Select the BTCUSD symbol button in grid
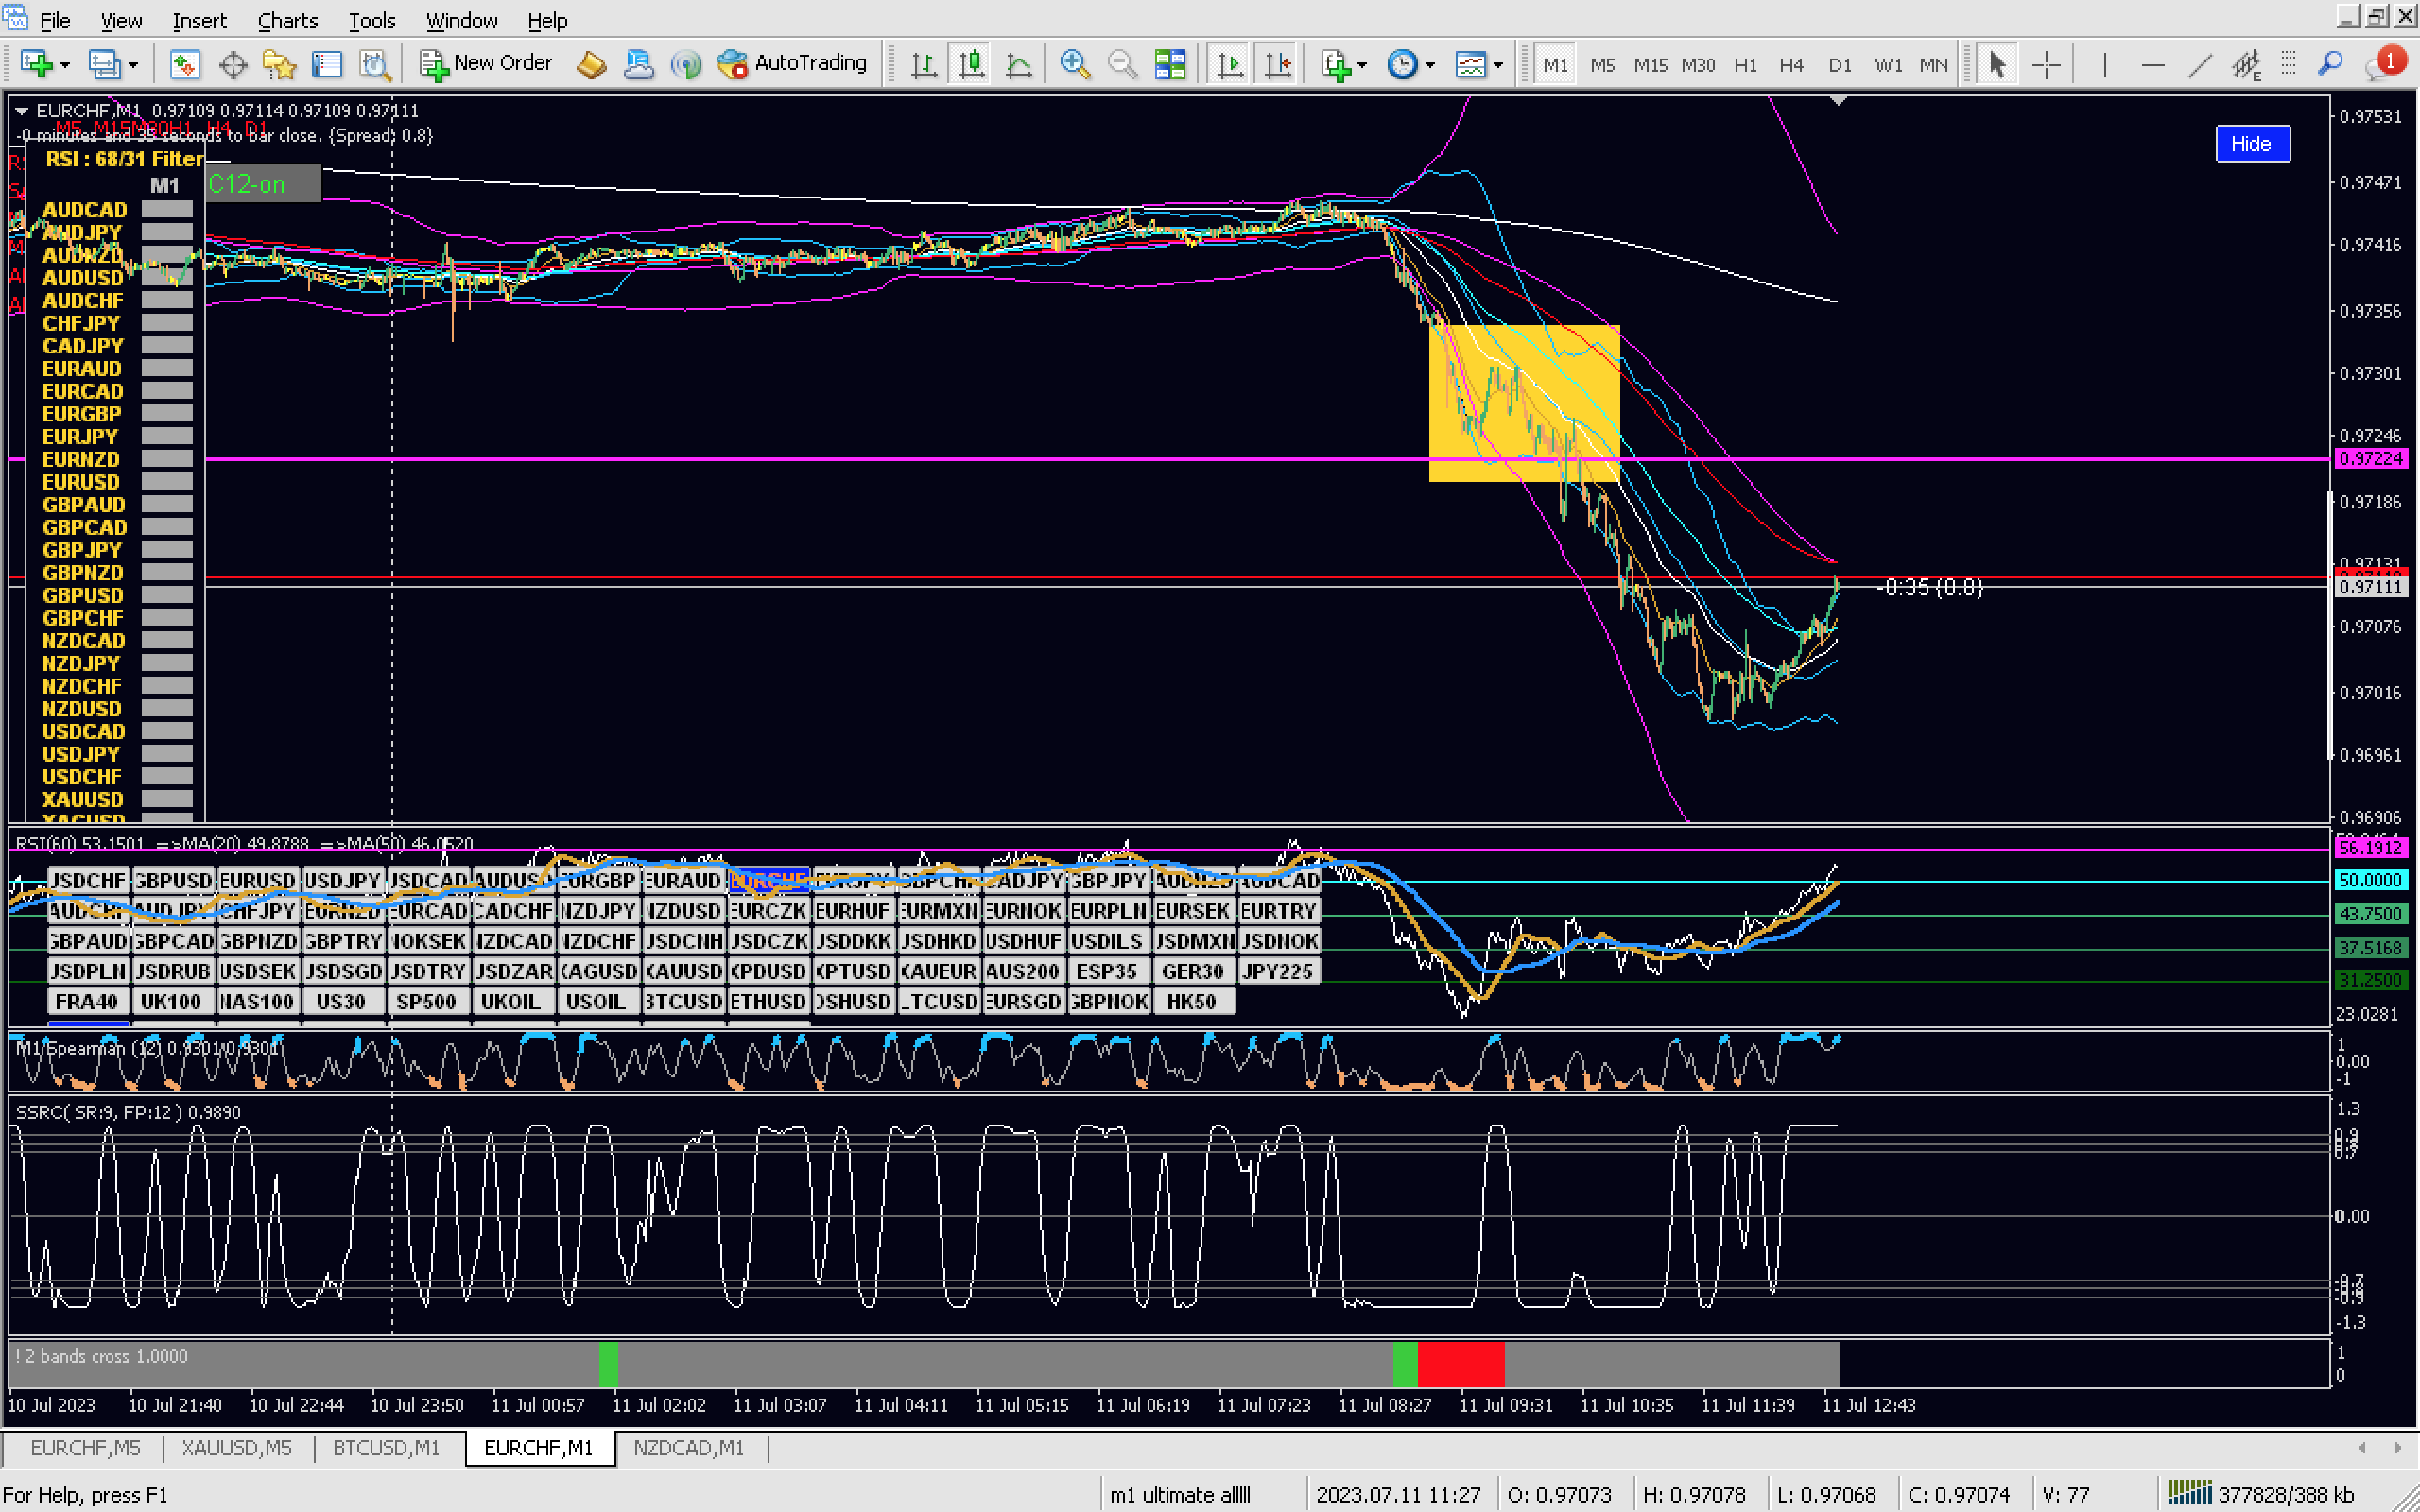Image resolution: width=2420 pixels, height=1512 pixels. tap(683, 1001)
